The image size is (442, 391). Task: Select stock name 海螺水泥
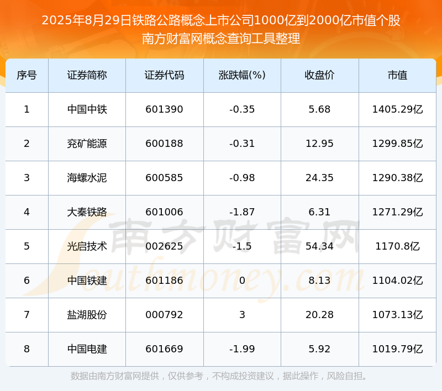tap(87, 178)
